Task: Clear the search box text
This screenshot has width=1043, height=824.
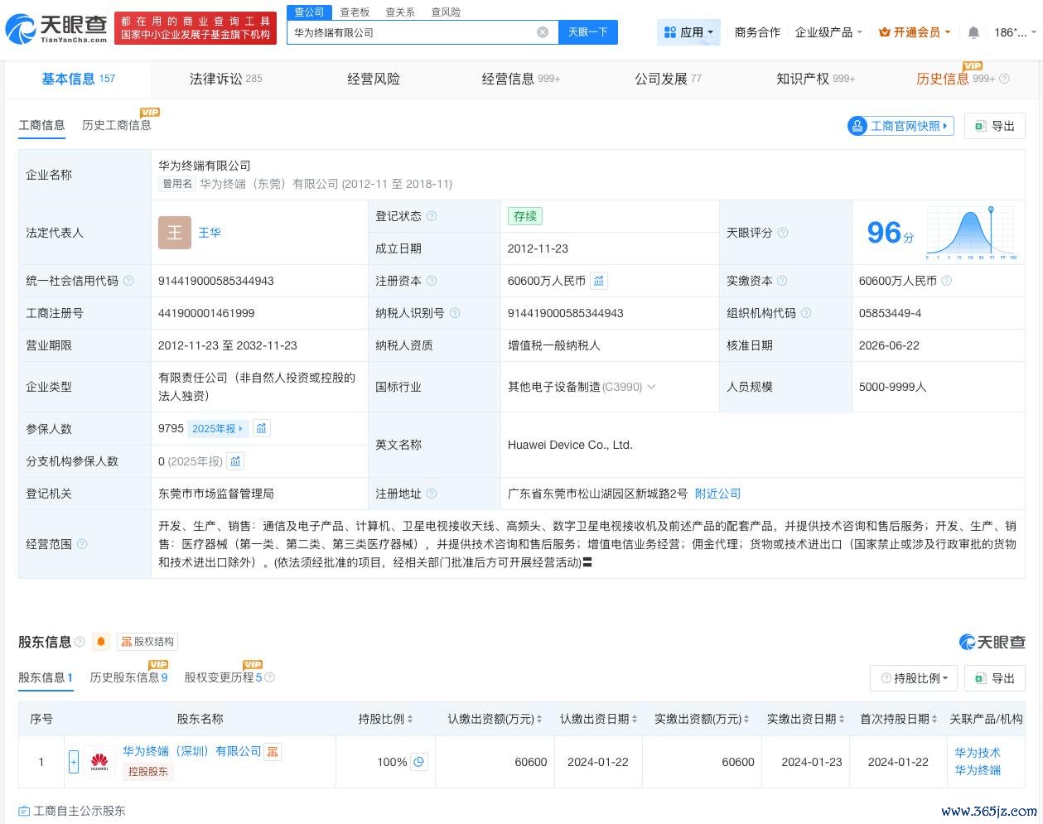Action: (x=543, y=32)
